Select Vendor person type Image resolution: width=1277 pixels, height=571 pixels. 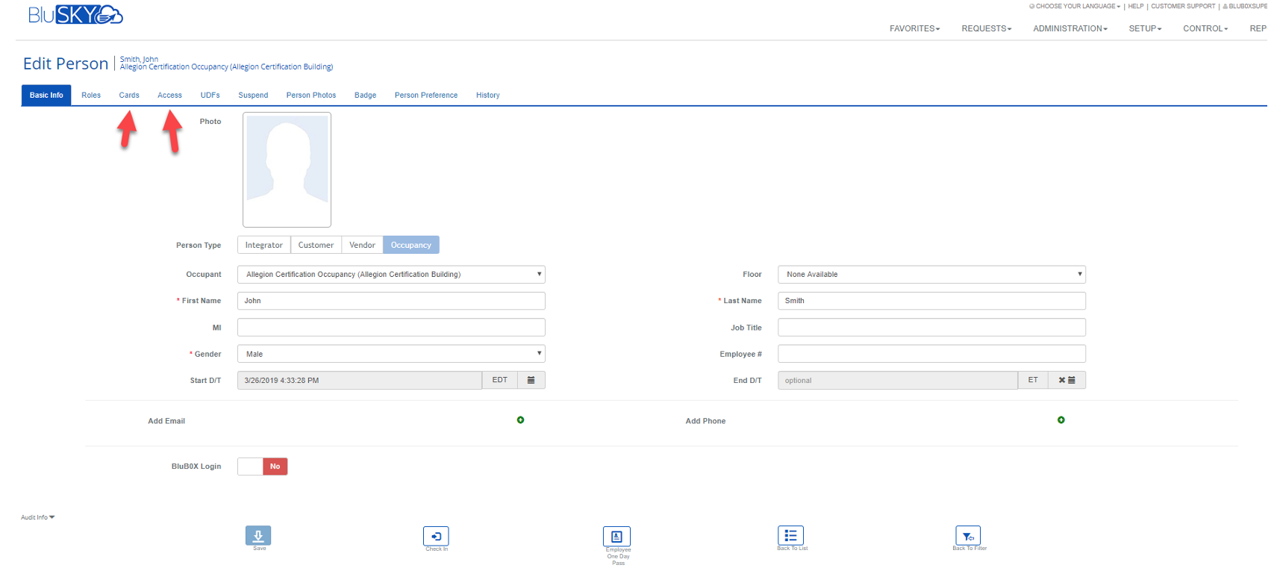click(362, 245)
